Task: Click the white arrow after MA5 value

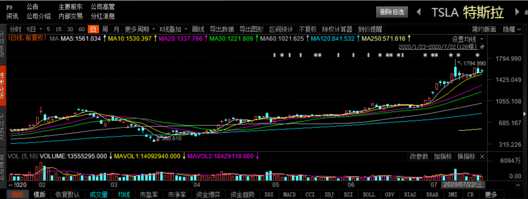Action: pyautogui.click(x=105, y=39)
